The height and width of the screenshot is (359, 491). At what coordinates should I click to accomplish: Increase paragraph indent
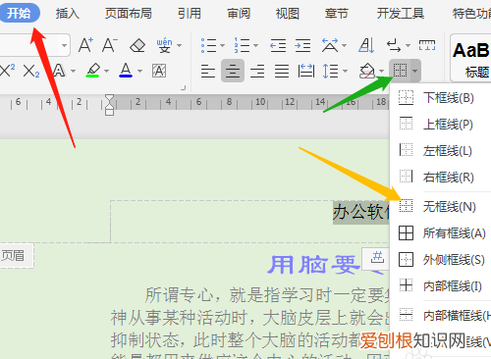click(x=302, y=45)
